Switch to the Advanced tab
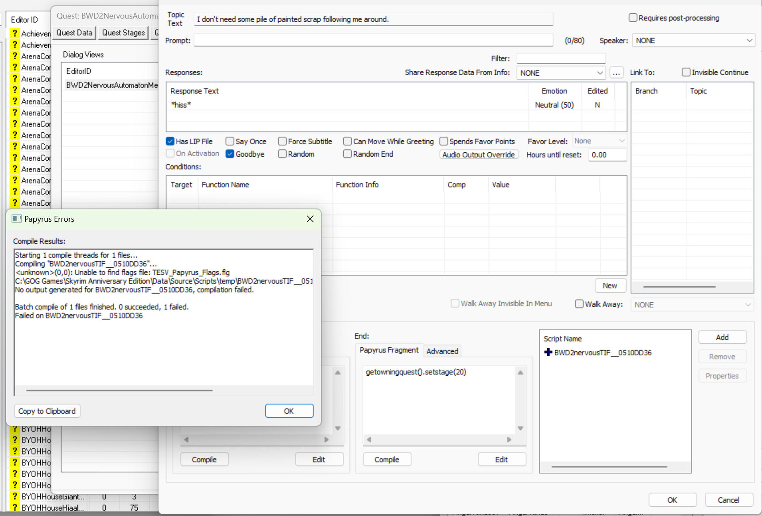This screenshot has height=516, width=762. (442, 351)
